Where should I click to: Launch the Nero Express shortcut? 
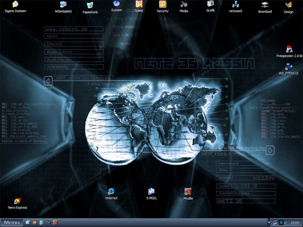tap(17, 203)
